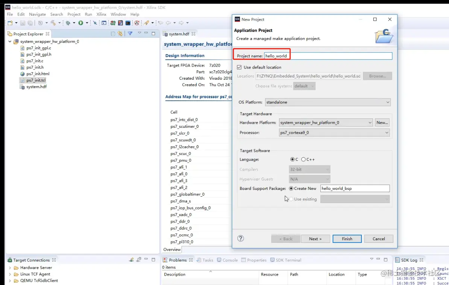The width and height of the screenshot is (449, 285).
Task: Close the SDK Log view tab
Action: tap(422, 260)
